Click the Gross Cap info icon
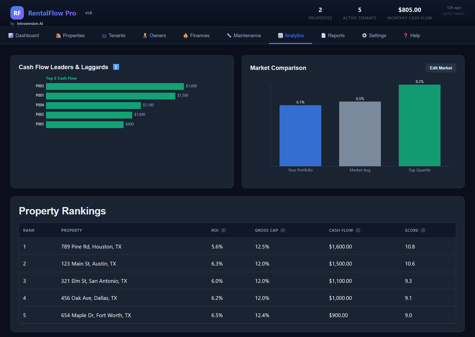This screenshot has width=475, height=337. click(283, 230)
